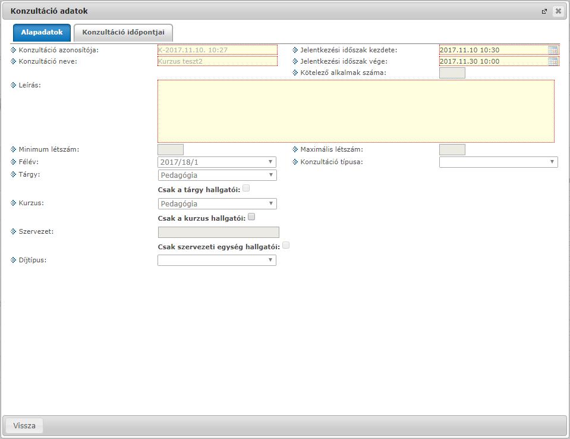This screenshot has height=439, width=570.
Task: Close the Konzultáció adatok dialog
Action: [x=558, y=11]
